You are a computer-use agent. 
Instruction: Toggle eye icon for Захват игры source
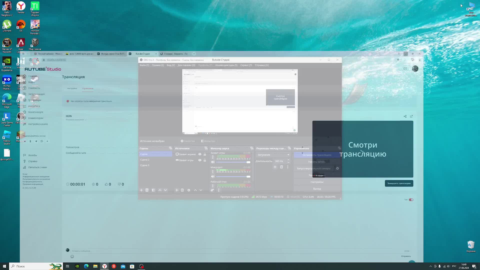(x=200, y=160)
